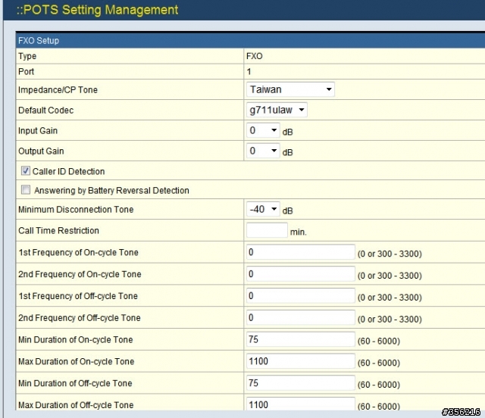Click the Default Codec label
Image resolution: width=485 pixels, height=418 pixels.
45,110
